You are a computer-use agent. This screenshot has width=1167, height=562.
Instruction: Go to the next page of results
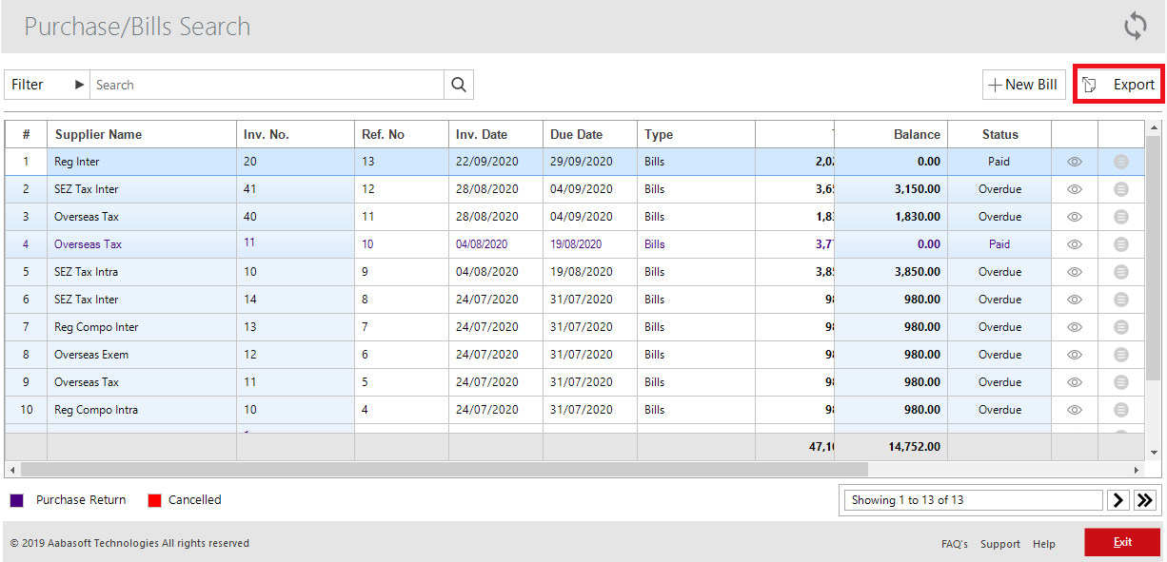(x=1118, y=499)
